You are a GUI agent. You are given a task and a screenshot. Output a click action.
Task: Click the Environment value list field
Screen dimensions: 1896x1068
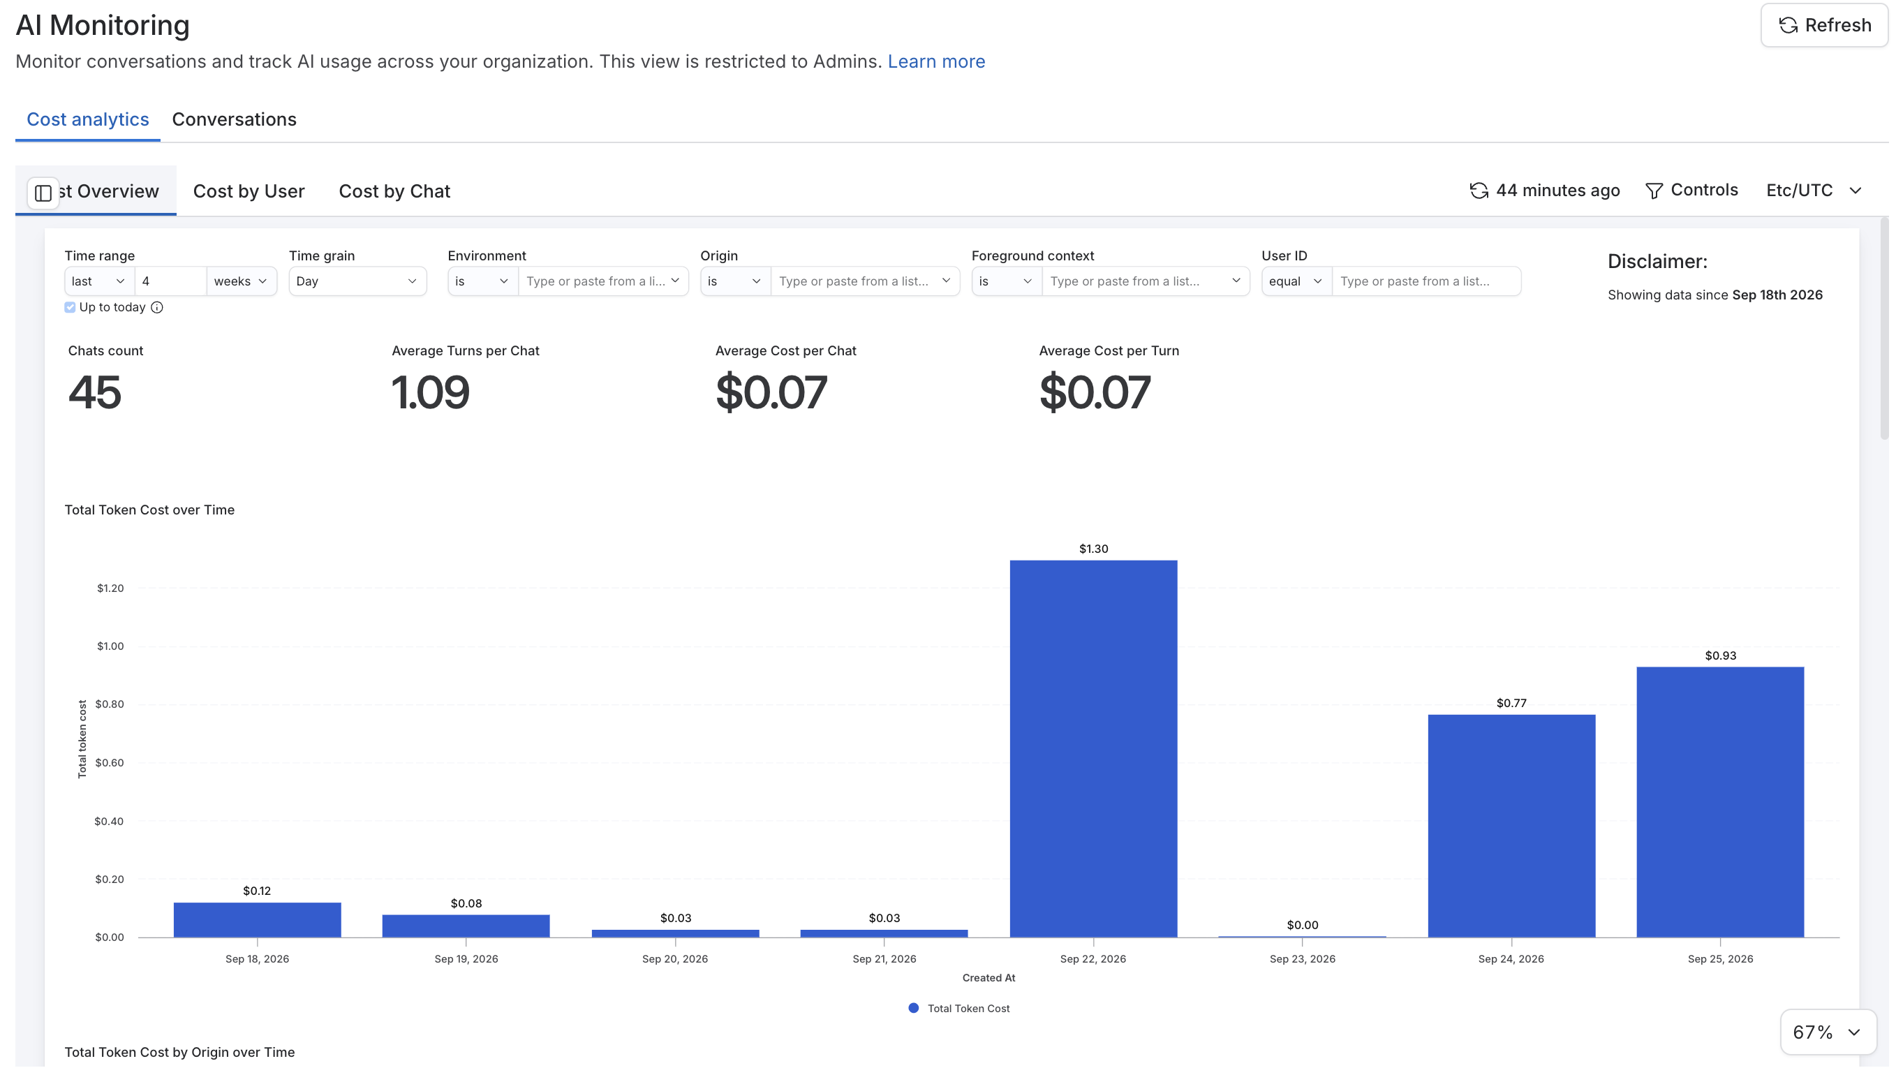click(x=603, y=281)
